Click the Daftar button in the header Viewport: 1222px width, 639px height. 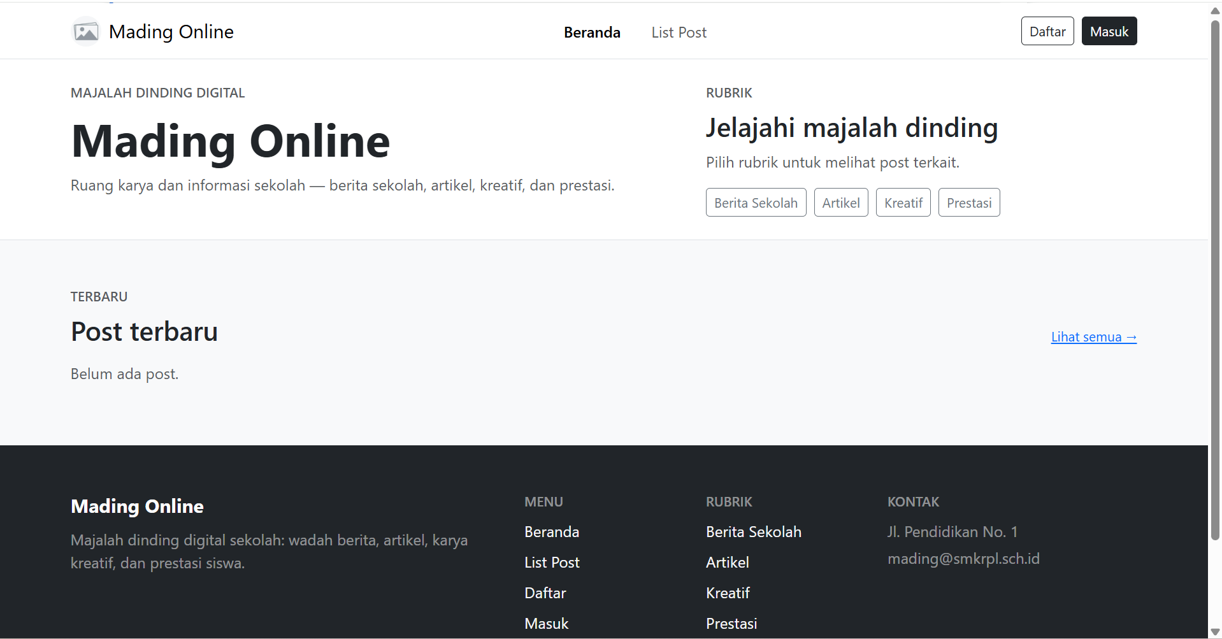coord(1047,31)
